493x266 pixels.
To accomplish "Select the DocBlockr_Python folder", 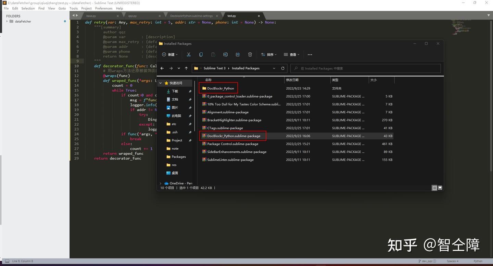I will click(x=220, y=88).
